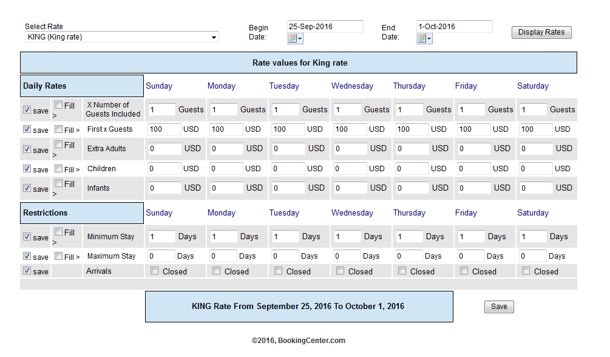610x357 pixels.
Task: Edit Sunday guests included field
Action: point(161,110)
